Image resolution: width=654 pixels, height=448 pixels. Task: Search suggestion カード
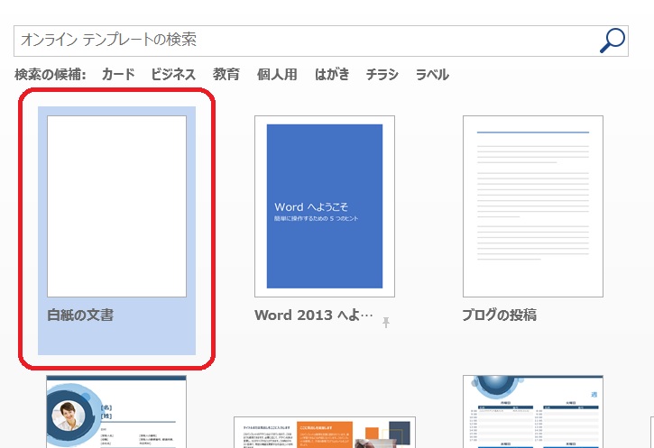click(118, 75)
